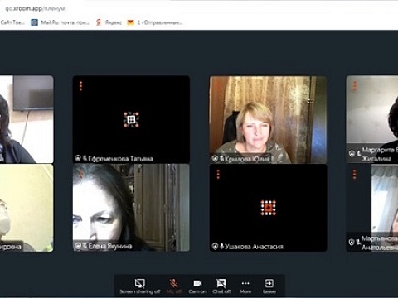Click shield icon beside Елена Якунина

pos(78,246)
